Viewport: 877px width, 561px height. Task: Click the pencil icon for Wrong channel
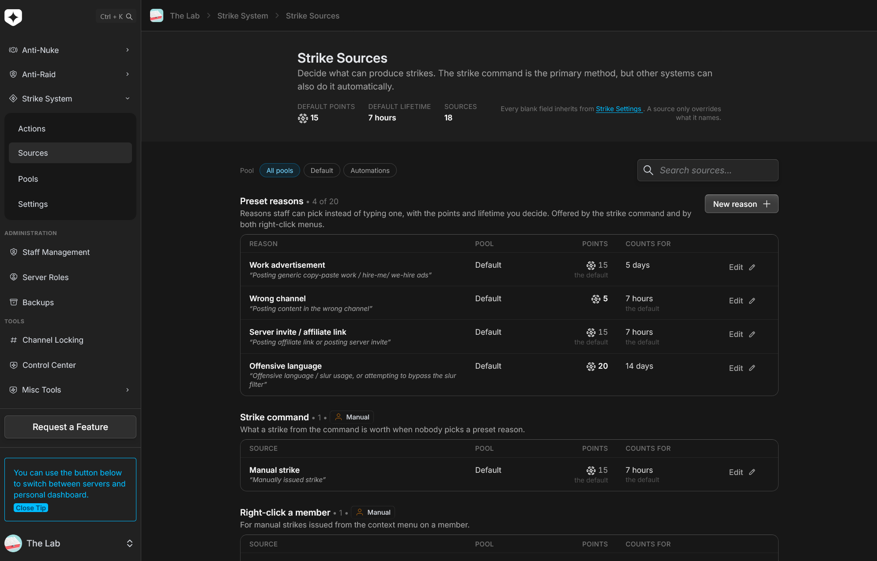click(752, 301)
